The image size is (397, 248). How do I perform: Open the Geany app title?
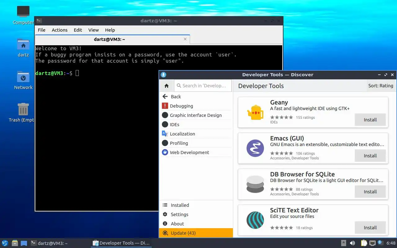point(279,102)
